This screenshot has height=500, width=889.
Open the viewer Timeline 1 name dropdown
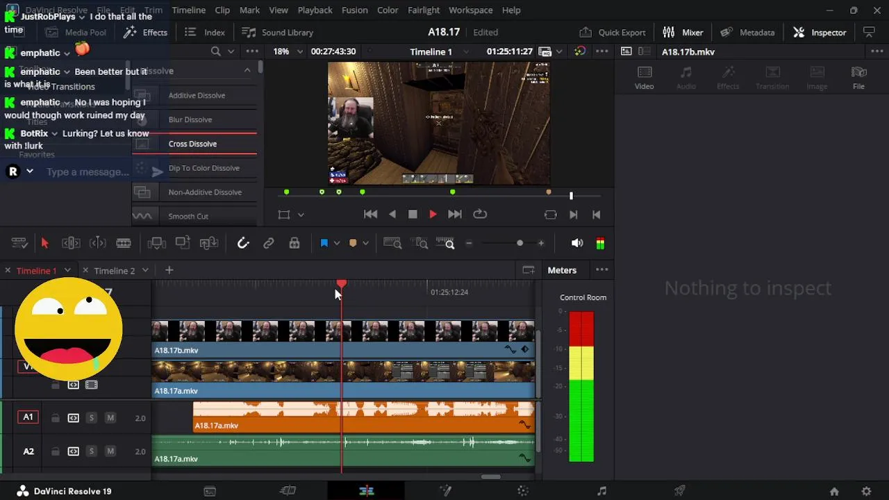465,51
